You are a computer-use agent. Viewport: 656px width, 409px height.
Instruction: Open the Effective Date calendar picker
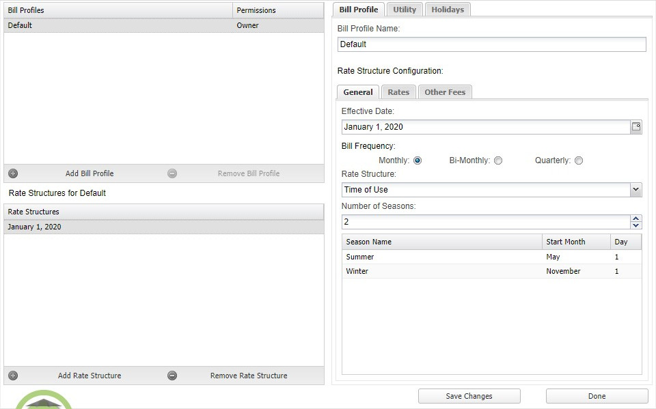[x=636, y=127]
